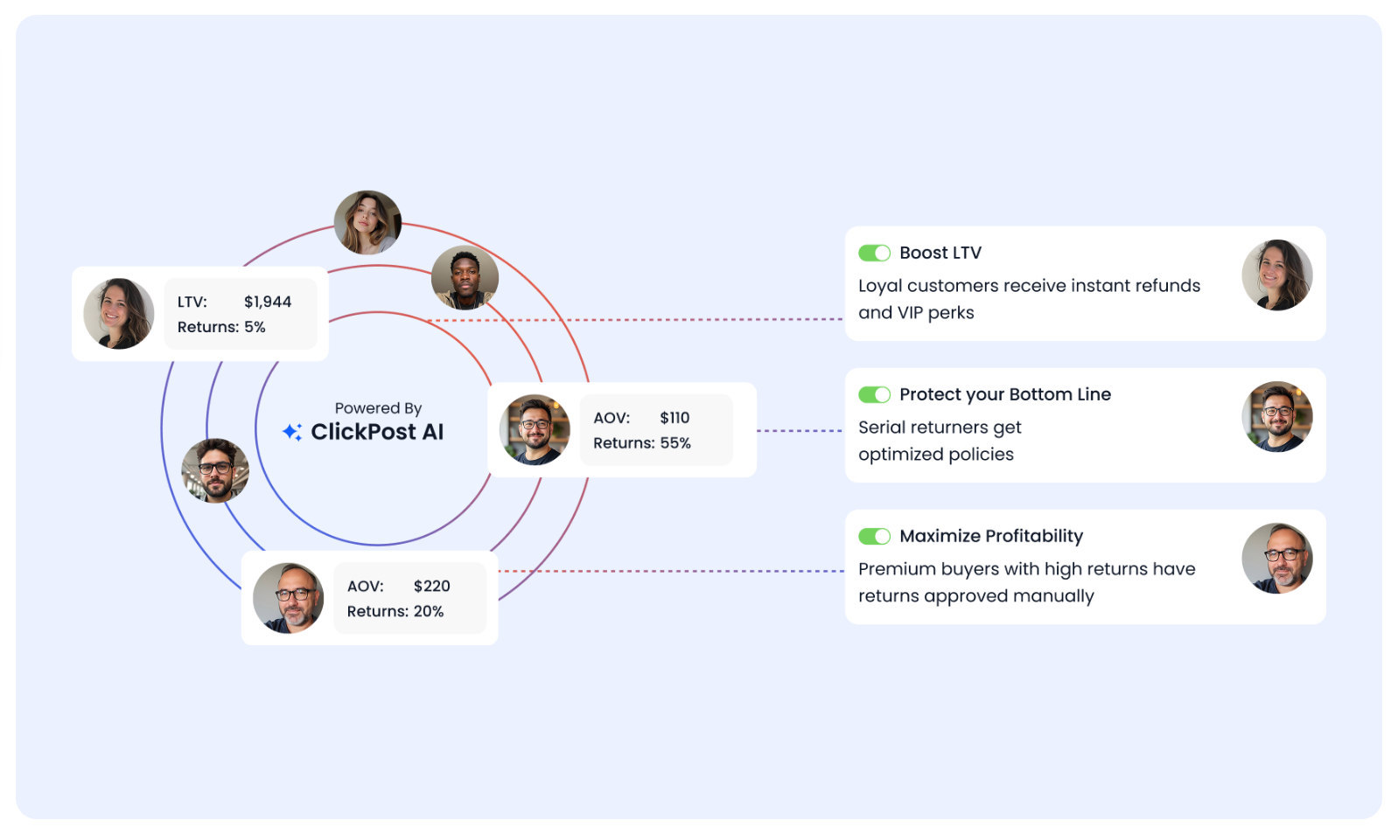Click the Protect your Bottom Line heading
This screenshot has width=1398, height=834.
coord(1005,394)
